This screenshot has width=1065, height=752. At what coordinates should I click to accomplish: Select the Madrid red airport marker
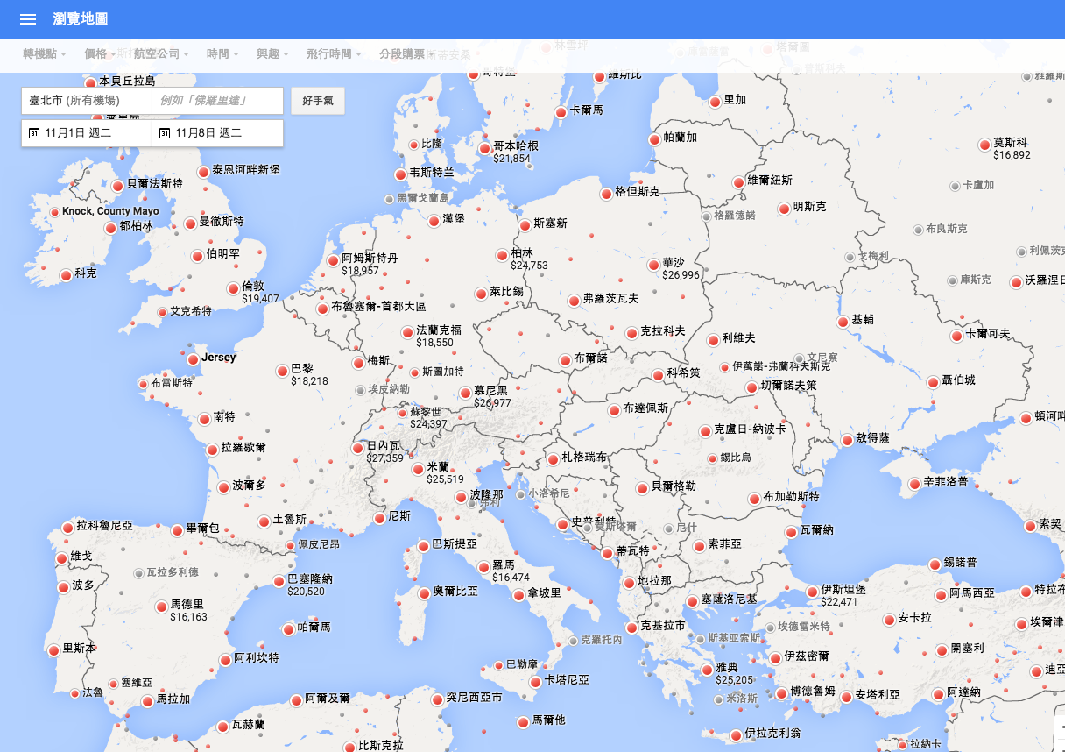[x=161, y=607]
